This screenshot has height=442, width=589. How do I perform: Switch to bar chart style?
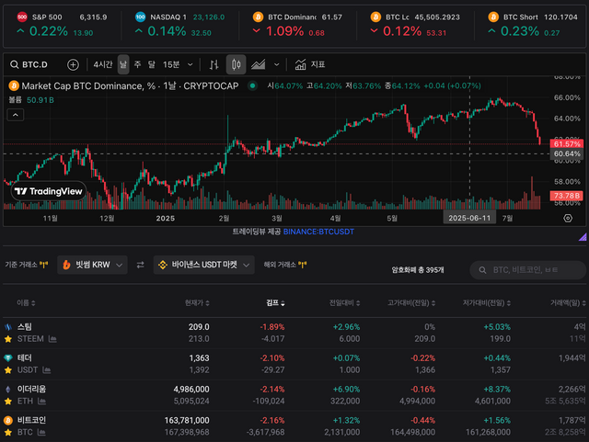[x=214, y=64]
